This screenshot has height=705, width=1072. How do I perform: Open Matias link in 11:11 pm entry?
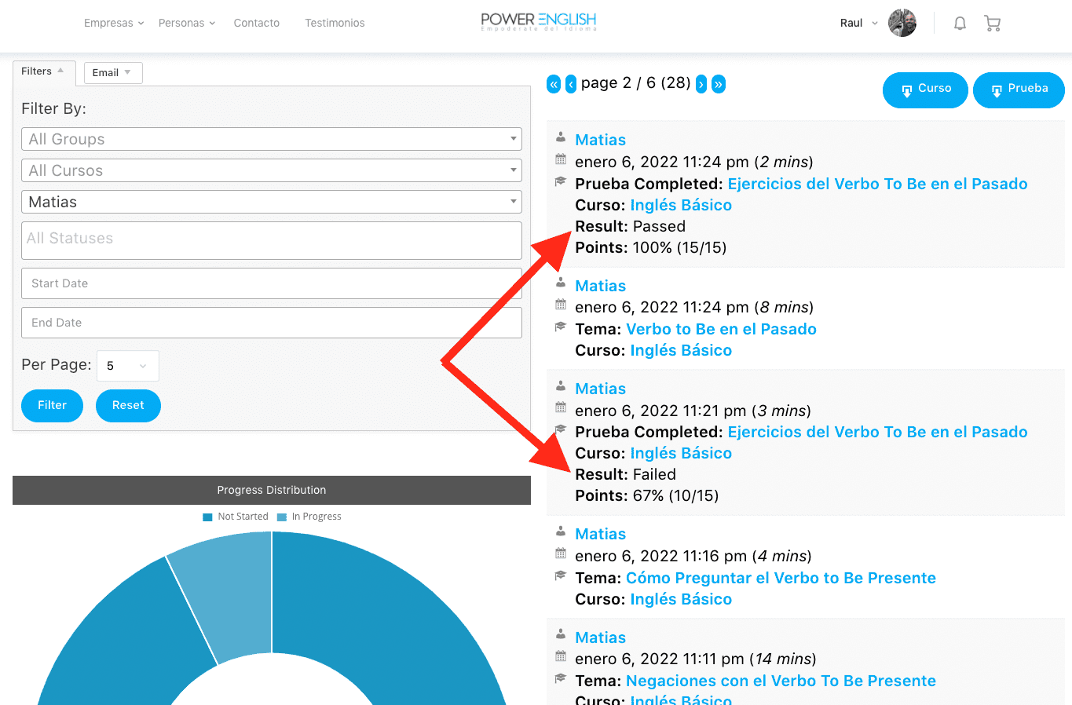[600, 637]
